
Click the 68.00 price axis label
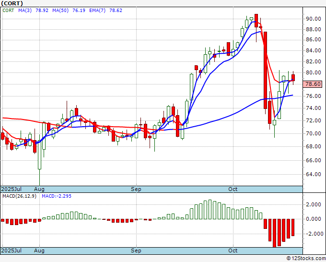pyautogui.click(x=314, y=146)
